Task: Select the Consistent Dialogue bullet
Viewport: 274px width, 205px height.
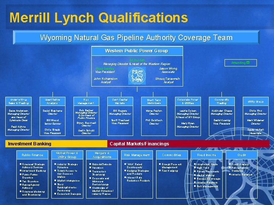Action: point(68,194)
